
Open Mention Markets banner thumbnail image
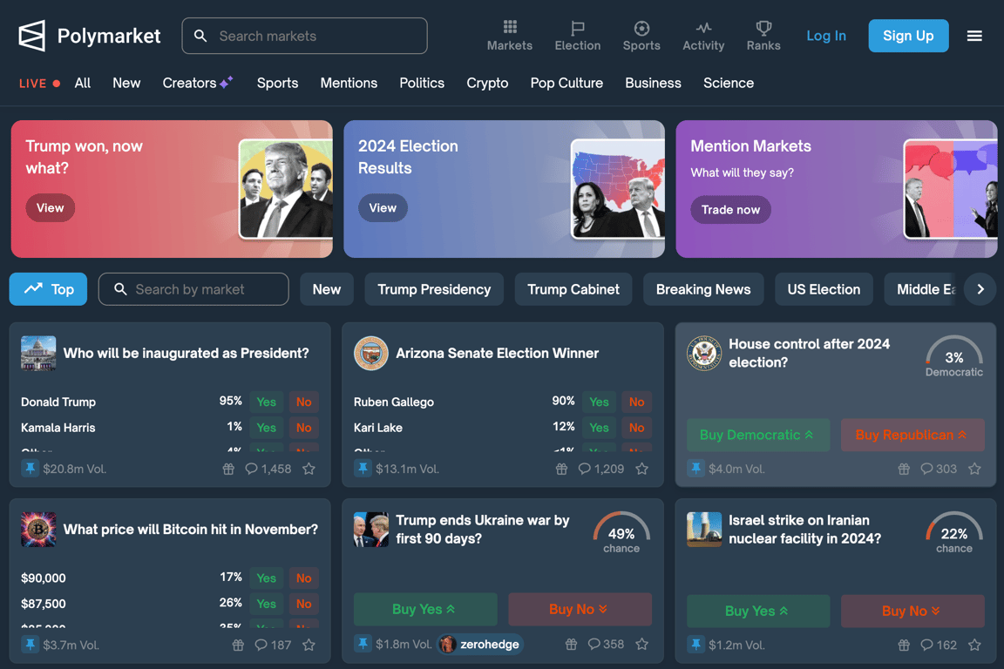[950, 190]
